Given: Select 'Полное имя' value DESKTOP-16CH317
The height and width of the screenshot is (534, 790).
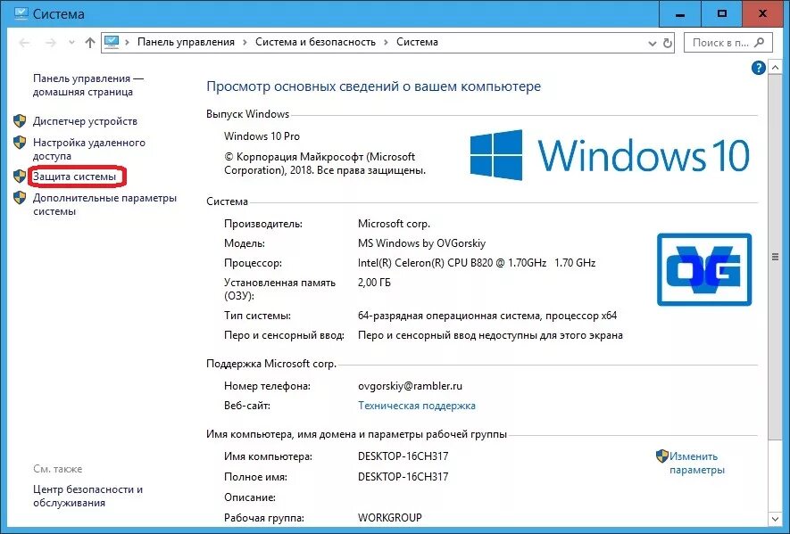Looking at the screenshot, I should [403, 477].
